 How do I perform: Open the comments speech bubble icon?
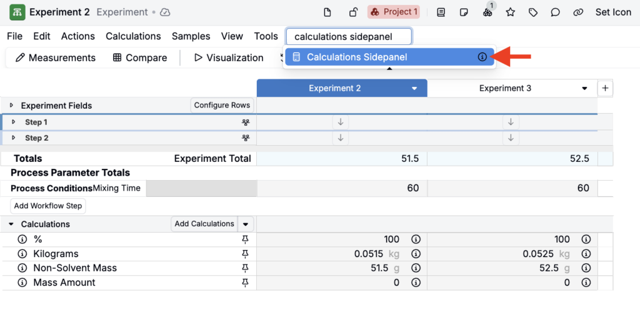click(x=555, y=13)
